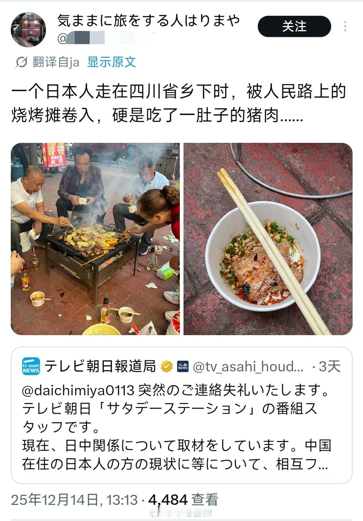Click the display name 気ままに旅をする人はりまや
Viewport: 363px width, 521px height.
coord(149,20)
